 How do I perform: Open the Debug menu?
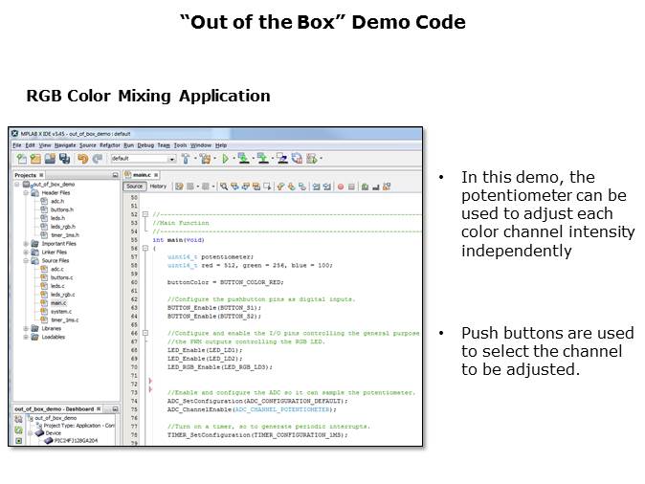point(145,144)
